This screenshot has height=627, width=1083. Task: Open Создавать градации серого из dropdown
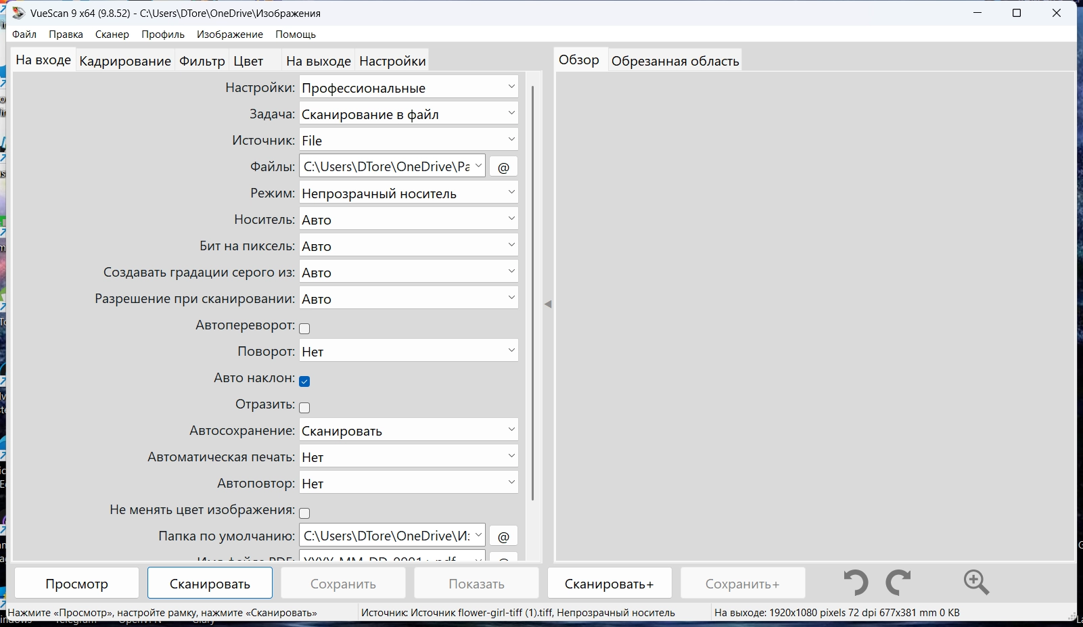tap(409, 273)
